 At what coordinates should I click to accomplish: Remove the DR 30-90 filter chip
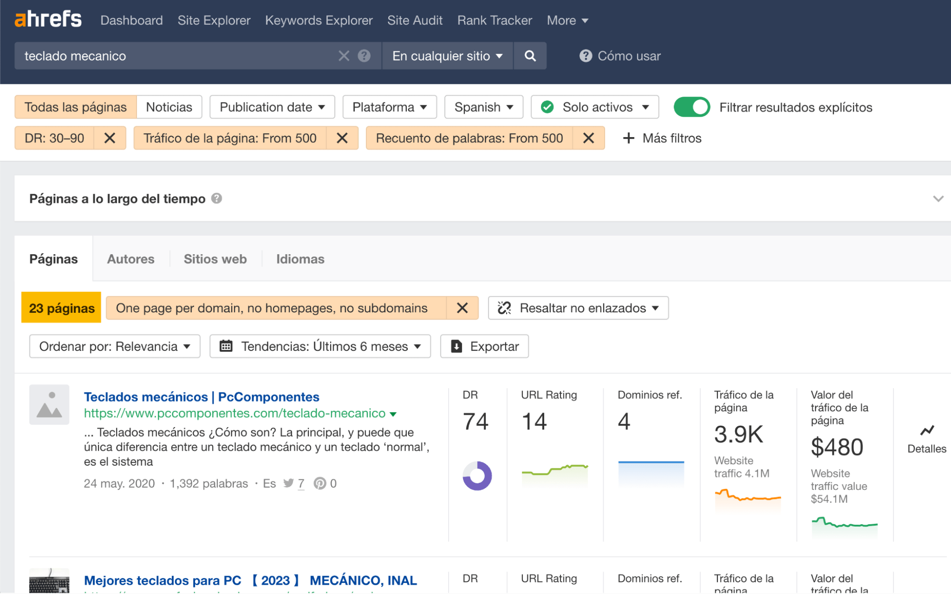click(x=110, y=138)
